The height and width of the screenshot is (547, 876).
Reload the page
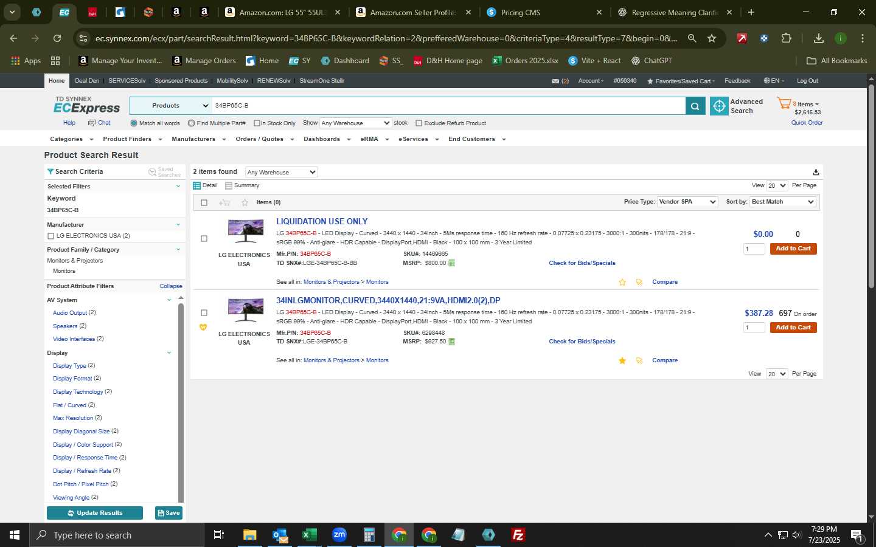[57, 38]
